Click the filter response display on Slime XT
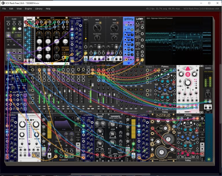The width and height of the screenshot is (222, 176). point(64,124)
